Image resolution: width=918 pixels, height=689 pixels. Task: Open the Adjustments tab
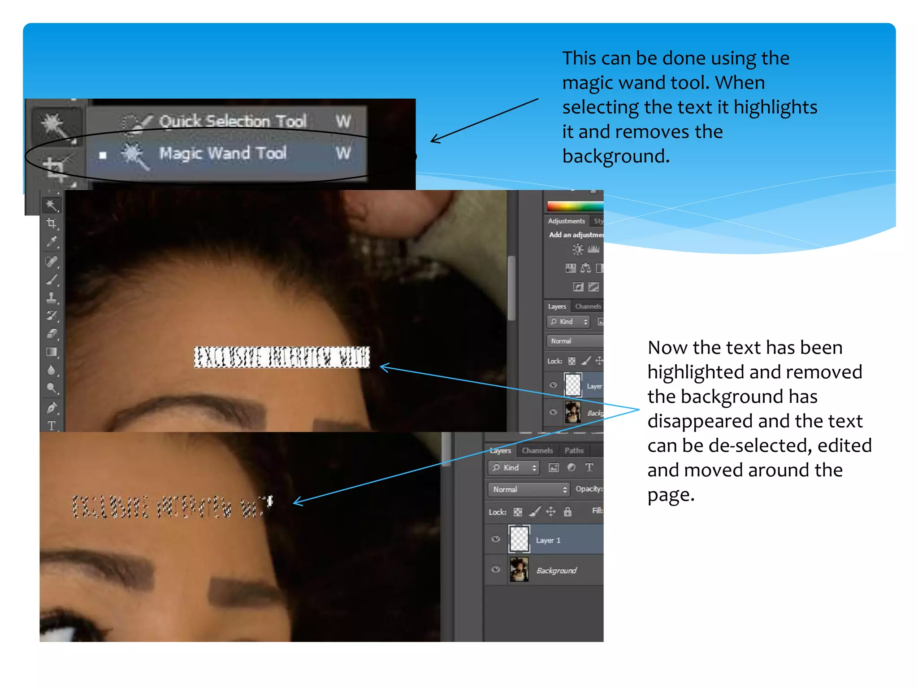coord(566,221)
